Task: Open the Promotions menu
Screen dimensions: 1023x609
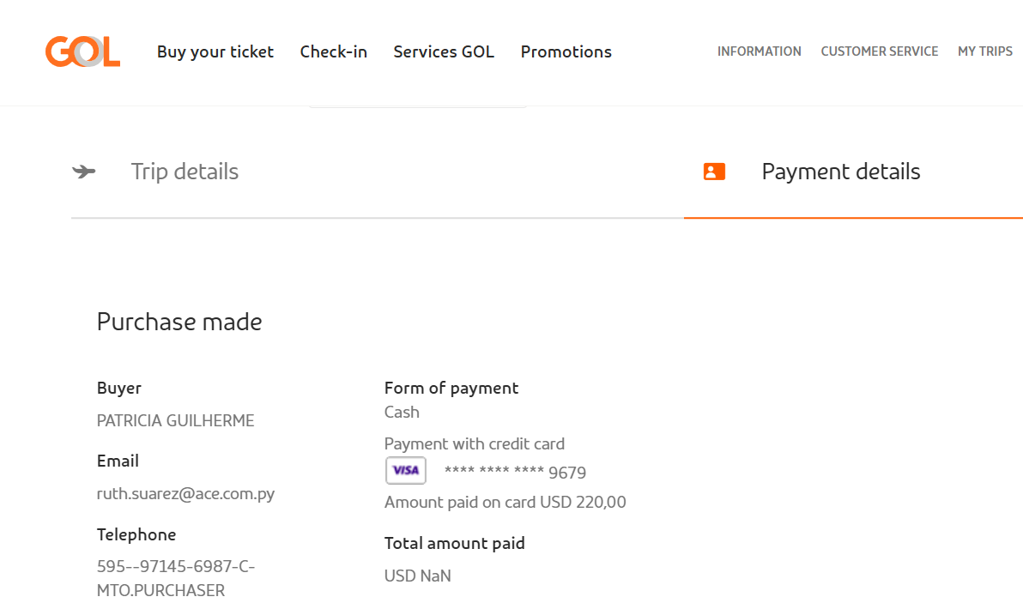Action: [566, 51]
